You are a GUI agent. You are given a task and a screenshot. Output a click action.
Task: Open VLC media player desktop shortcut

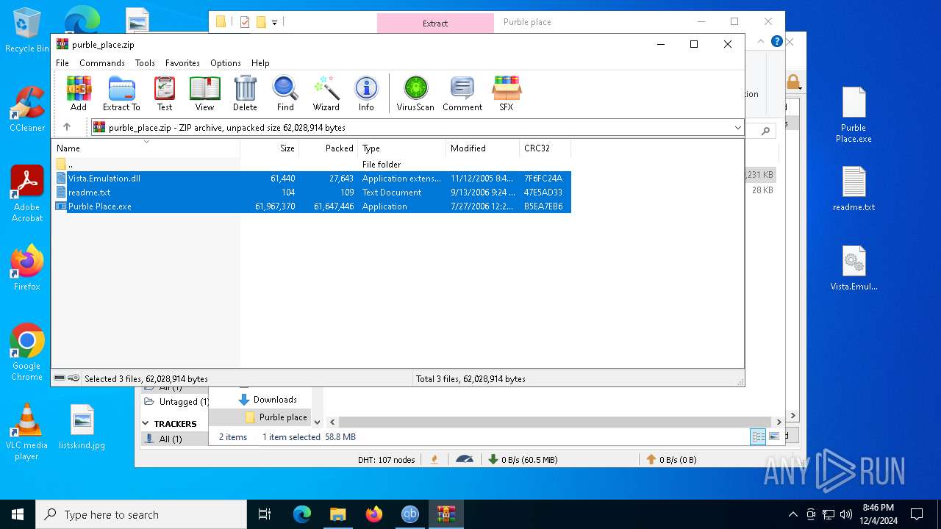(26, 432)
